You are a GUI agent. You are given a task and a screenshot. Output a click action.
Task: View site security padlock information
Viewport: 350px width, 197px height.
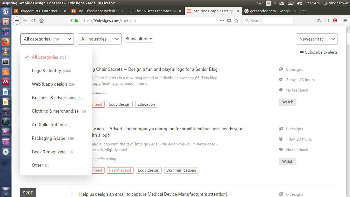tap(76, 21)
